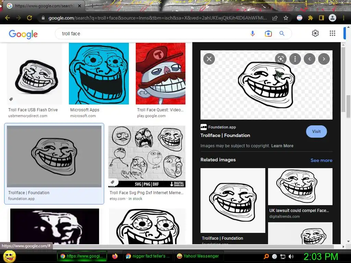Open preview panel three-dot options
The image size is (351, 263).
(295, 59)
